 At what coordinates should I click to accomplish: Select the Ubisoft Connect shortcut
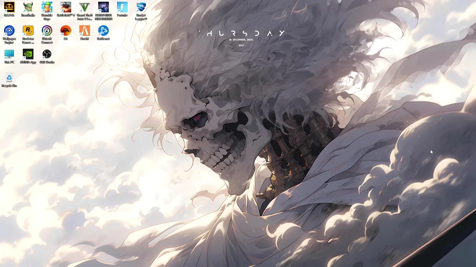point(47,35)
